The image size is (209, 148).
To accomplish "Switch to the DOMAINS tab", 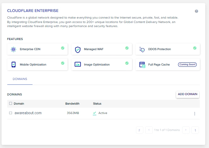I will tap(20, 79).
